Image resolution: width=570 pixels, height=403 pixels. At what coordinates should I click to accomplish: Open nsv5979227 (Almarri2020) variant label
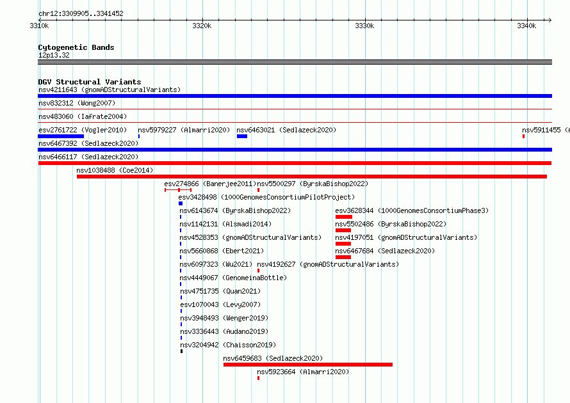184,130
